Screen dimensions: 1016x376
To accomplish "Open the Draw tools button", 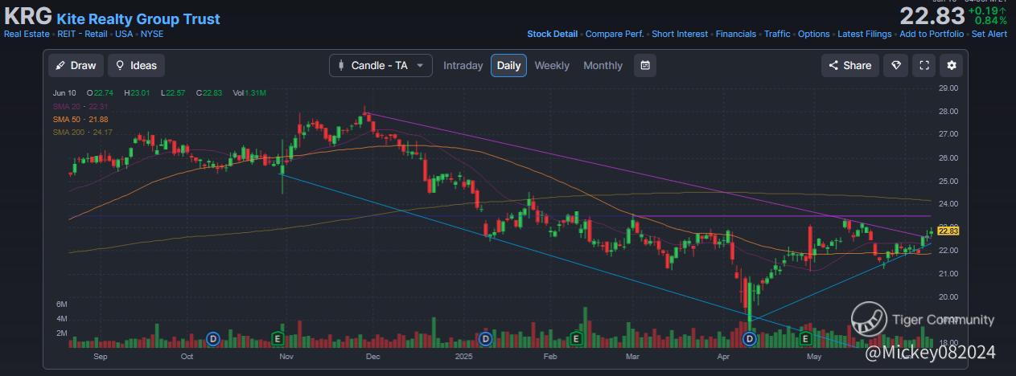I will click(76, 65).
